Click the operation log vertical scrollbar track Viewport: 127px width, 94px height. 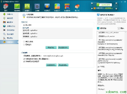pos(125,62)
